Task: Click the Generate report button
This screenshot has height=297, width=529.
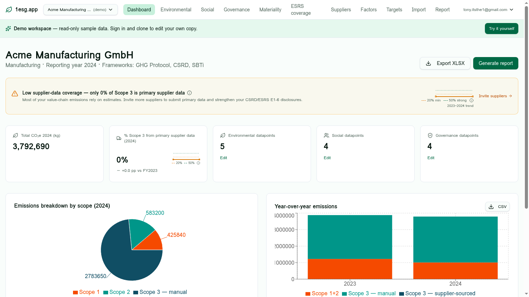Action: pyautogui.click(x=496, y=63)
